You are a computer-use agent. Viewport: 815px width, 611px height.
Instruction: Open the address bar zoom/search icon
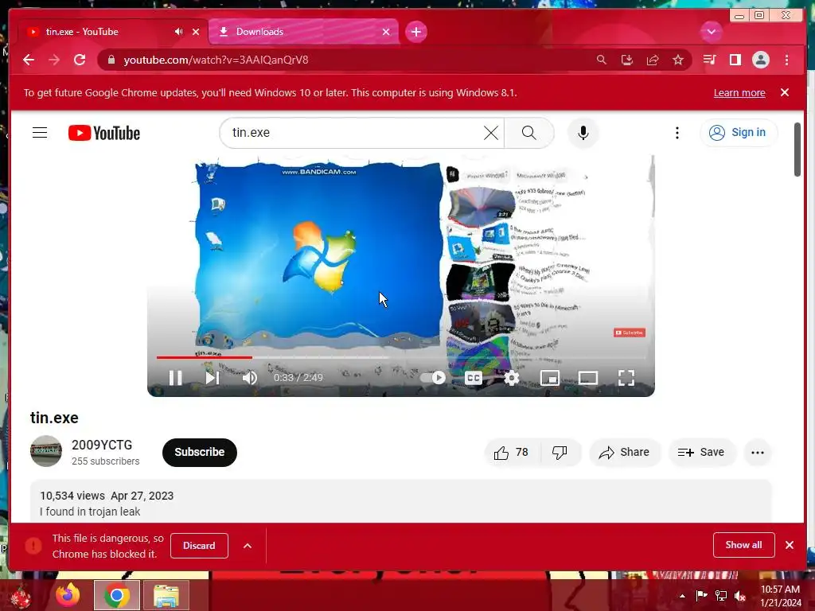602,60
